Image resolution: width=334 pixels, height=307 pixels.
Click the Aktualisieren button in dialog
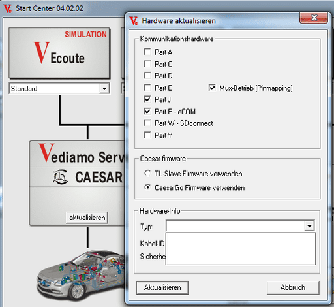click(162, 287)
